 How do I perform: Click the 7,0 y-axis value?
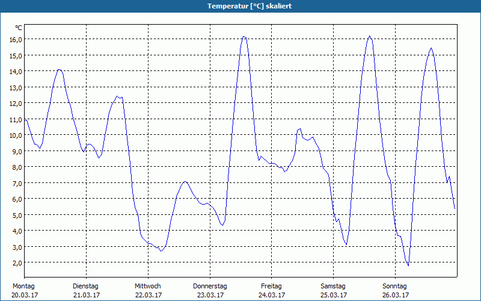(x=17, y=183)
